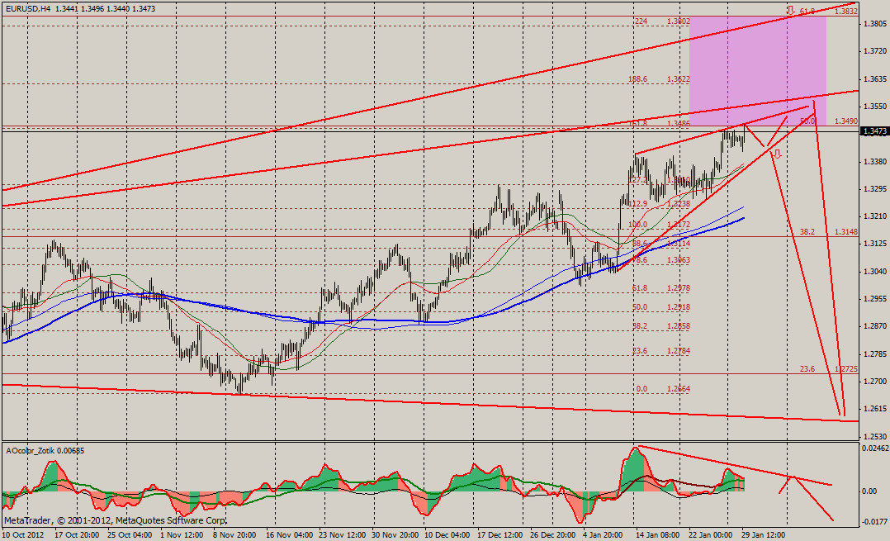This screenshot has width=890, height=541.
Task: Click the 1.3040 price axis value
Action: pyautogui.click(x=874, y=272)
